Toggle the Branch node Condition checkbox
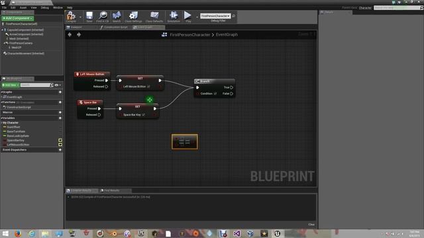Image resolution: width=424 pixels, height=238 pixels. pos(215,94)
